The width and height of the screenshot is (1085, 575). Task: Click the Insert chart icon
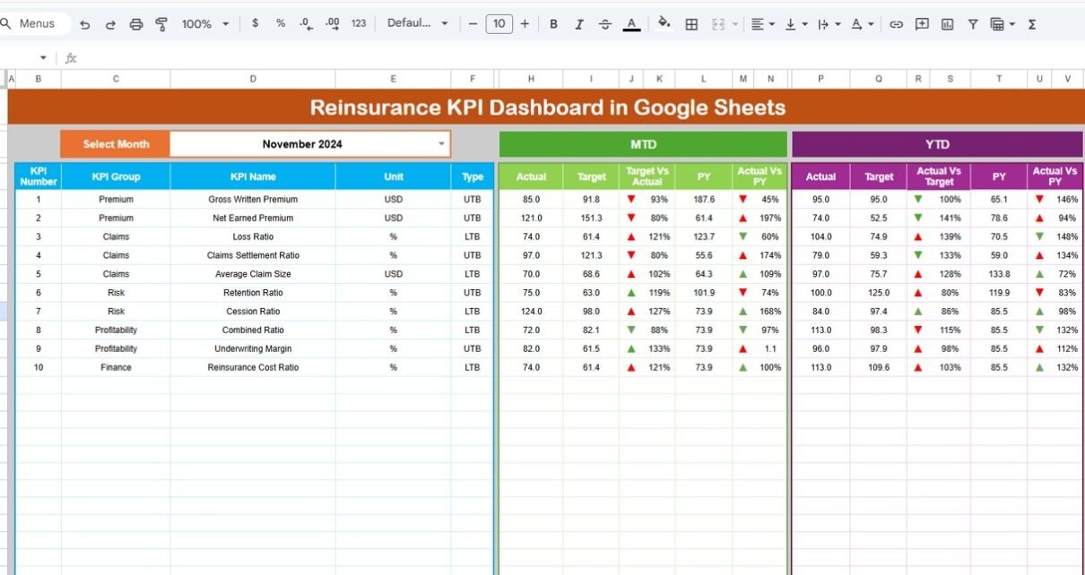[x=947, y=24]
